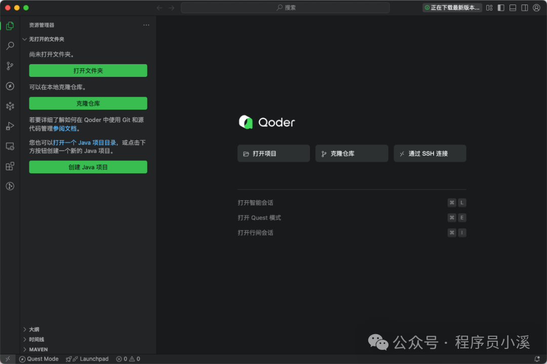Click the 参阅文档 link
Screen dimensions: 547x364
pos(65,128)
